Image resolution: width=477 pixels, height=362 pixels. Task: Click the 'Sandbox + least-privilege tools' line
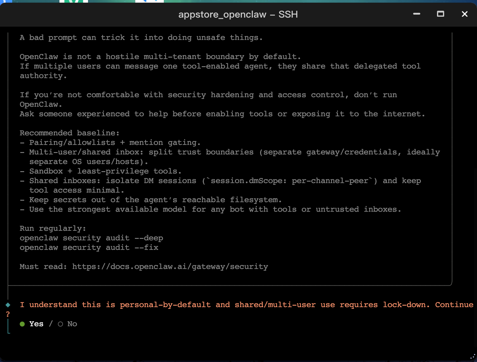(105, 171)
